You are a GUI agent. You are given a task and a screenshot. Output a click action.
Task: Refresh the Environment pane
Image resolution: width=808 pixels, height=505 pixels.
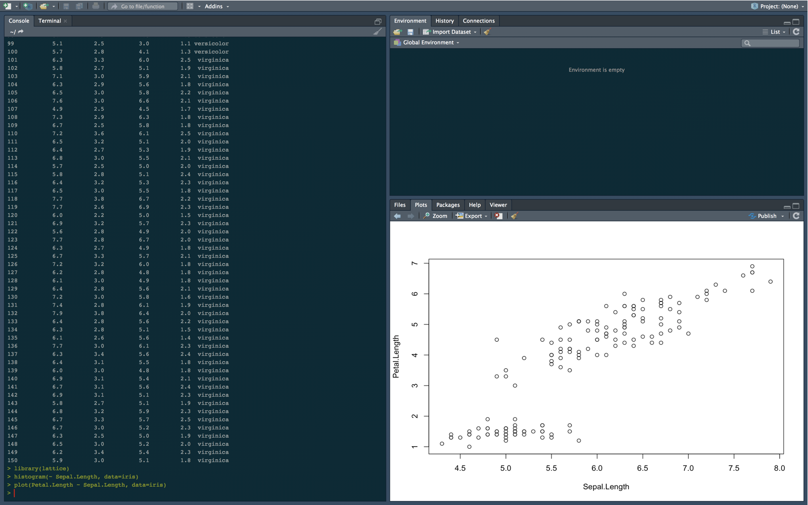click(796, 32)
